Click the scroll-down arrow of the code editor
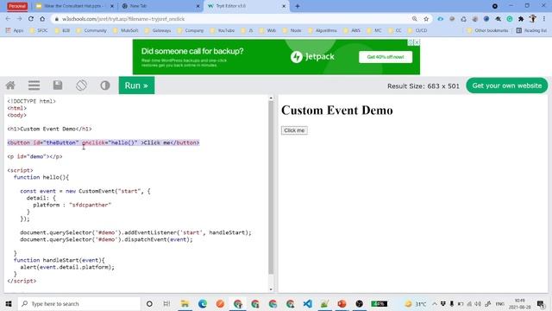The width and height of the screenshot is (552, 311). pyautogui.click(x=271, y=289)
